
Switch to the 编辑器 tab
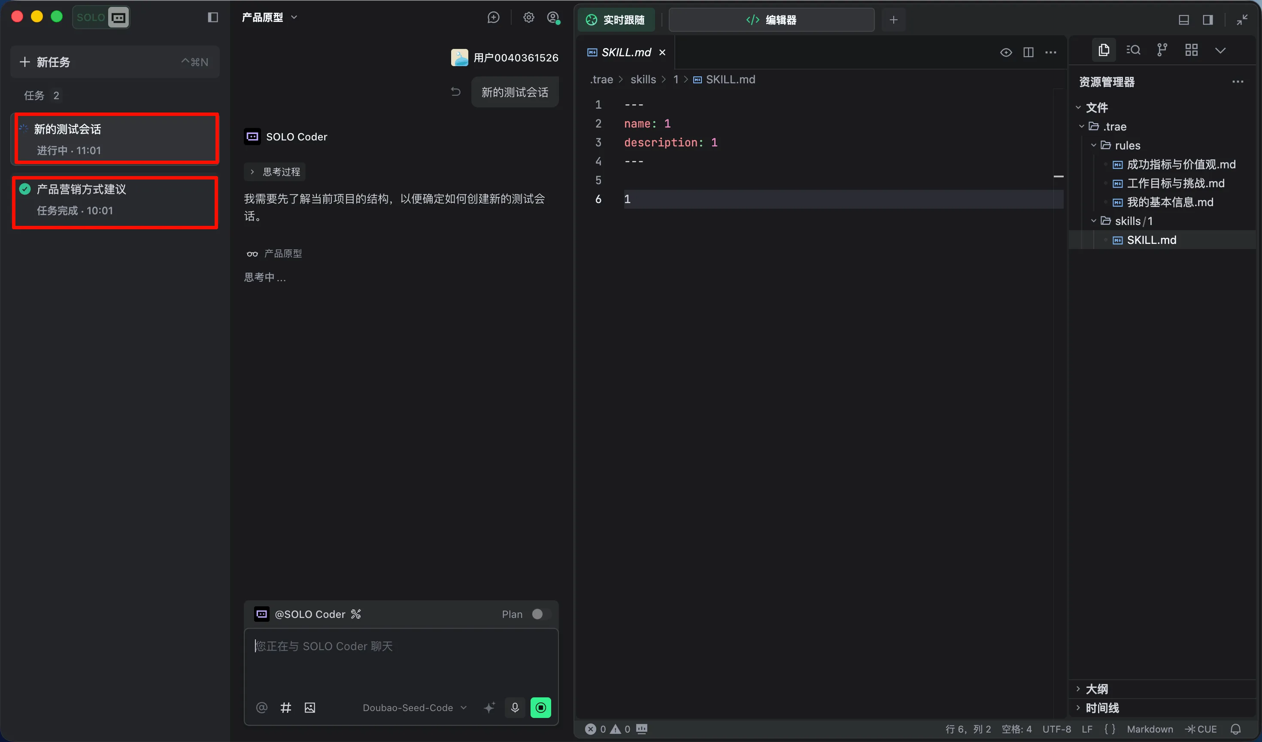pos(771,20)
